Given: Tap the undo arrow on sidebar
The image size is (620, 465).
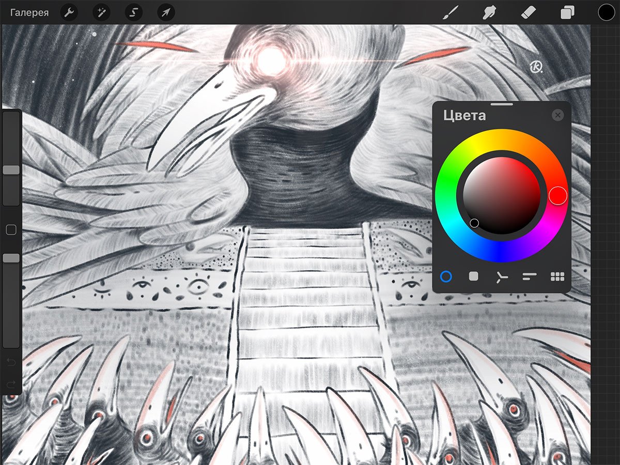Looking at the screenshot, I should click(x=11, y=362).
